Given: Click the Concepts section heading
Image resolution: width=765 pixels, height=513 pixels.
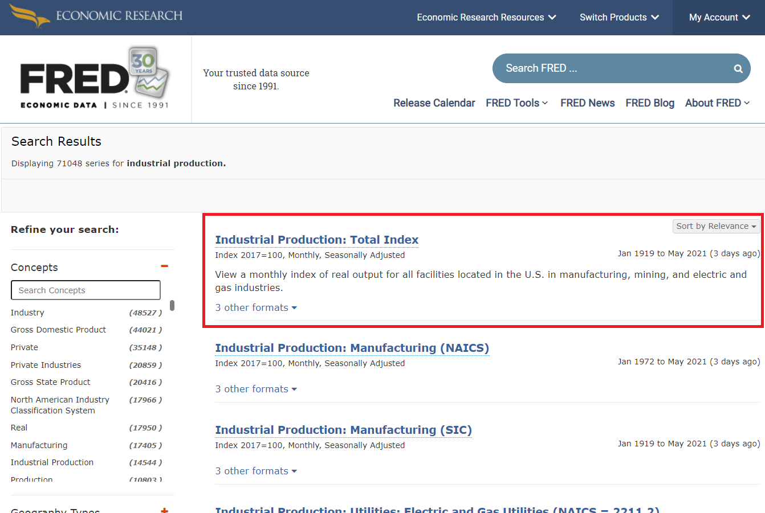Looking at the screenshot, I should [34, 268].
